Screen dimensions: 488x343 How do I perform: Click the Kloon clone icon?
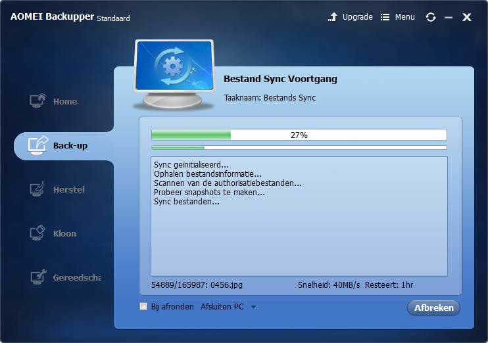point(37,233)
